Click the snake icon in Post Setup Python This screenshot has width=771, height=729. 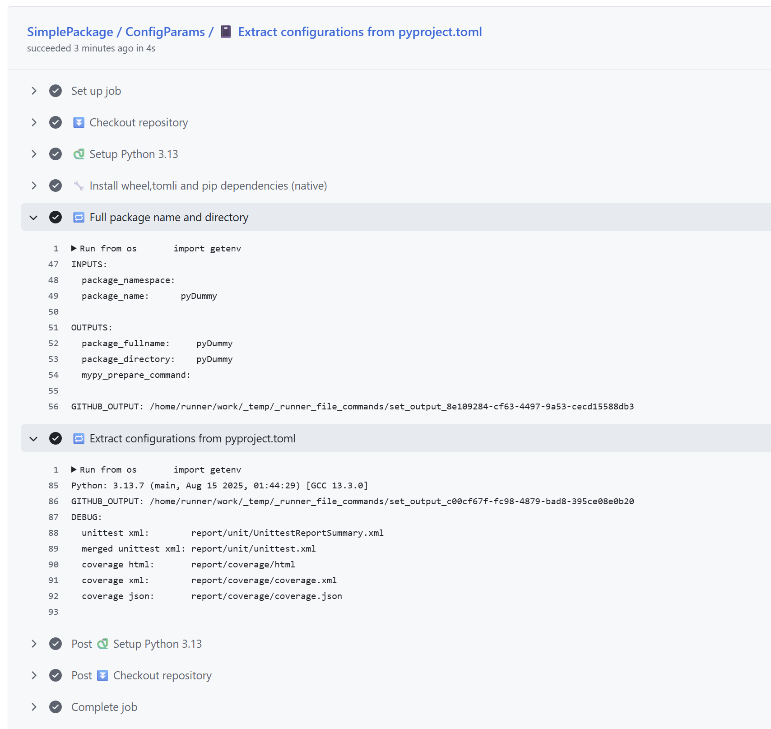click(103, 644)
